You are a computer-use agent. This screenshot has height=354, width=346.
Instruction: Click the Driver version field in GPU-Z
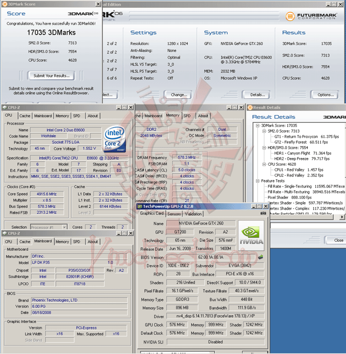point(215,316)
